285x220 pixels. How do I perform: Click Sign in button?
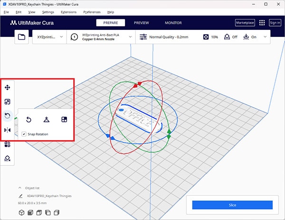[275, 23]
